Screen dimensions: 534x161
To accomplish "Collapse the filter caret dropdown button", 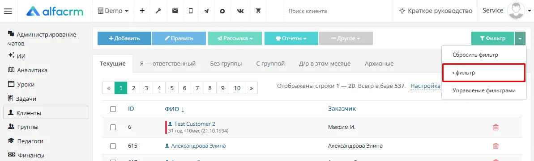I will pos(520,38).
